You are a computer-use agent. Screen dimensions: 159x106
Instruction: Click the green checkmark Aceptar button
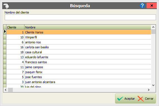(x=126, y=99)
